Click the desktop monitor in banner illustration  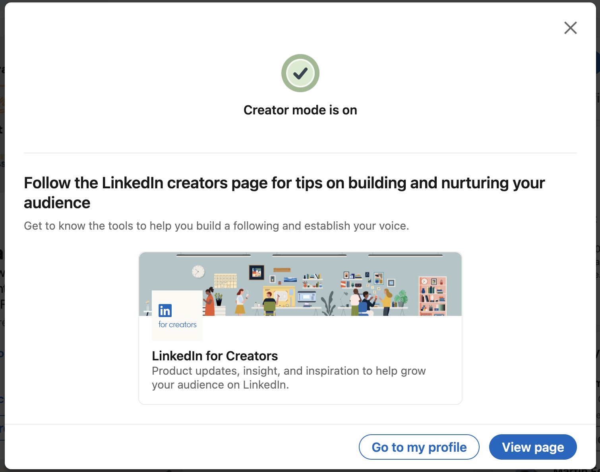click(x=306, y=298)
